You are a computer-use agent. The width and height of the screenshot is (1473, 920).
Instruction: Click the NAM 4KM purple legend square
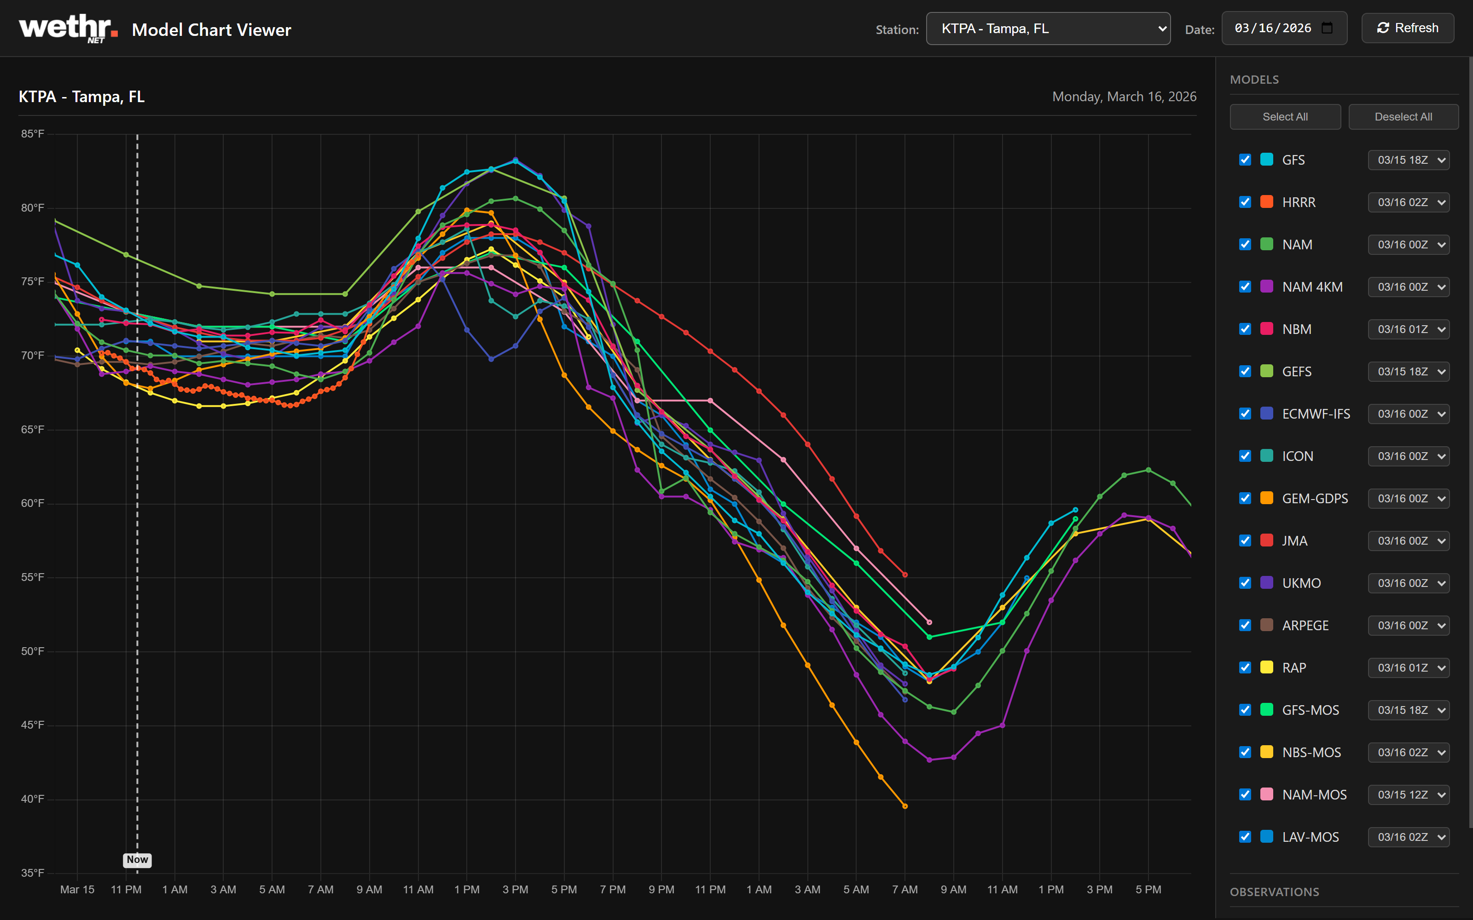click(x=1267, y=287)
